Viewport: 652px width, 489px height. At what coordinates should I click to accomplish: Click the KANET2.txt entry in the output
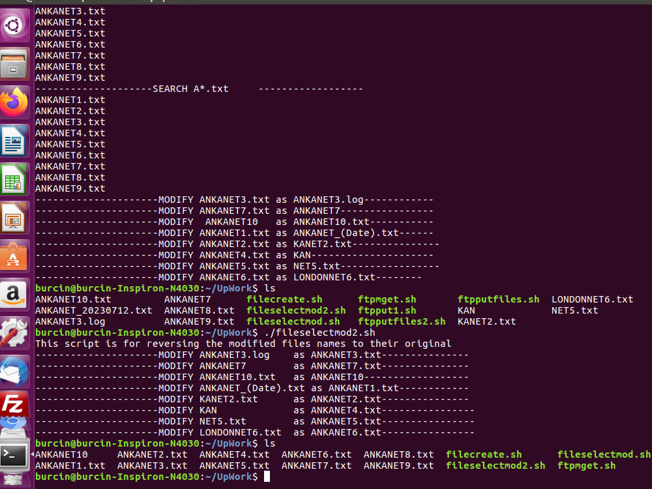[x=488, y=321]
